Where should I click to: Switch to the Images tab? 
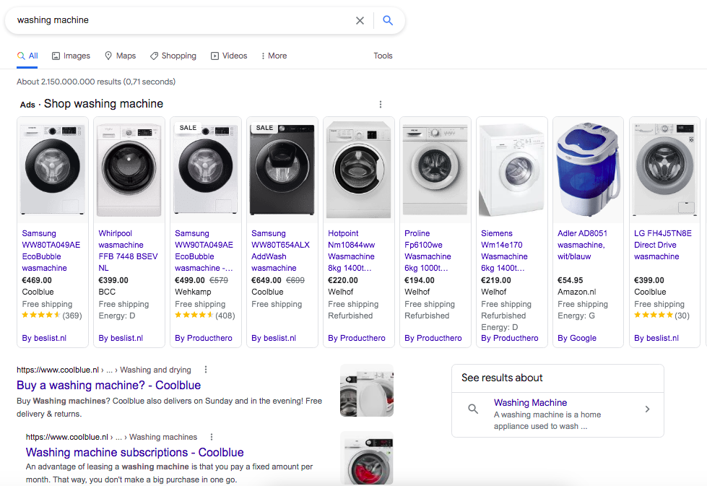click(x=71, y=56)
